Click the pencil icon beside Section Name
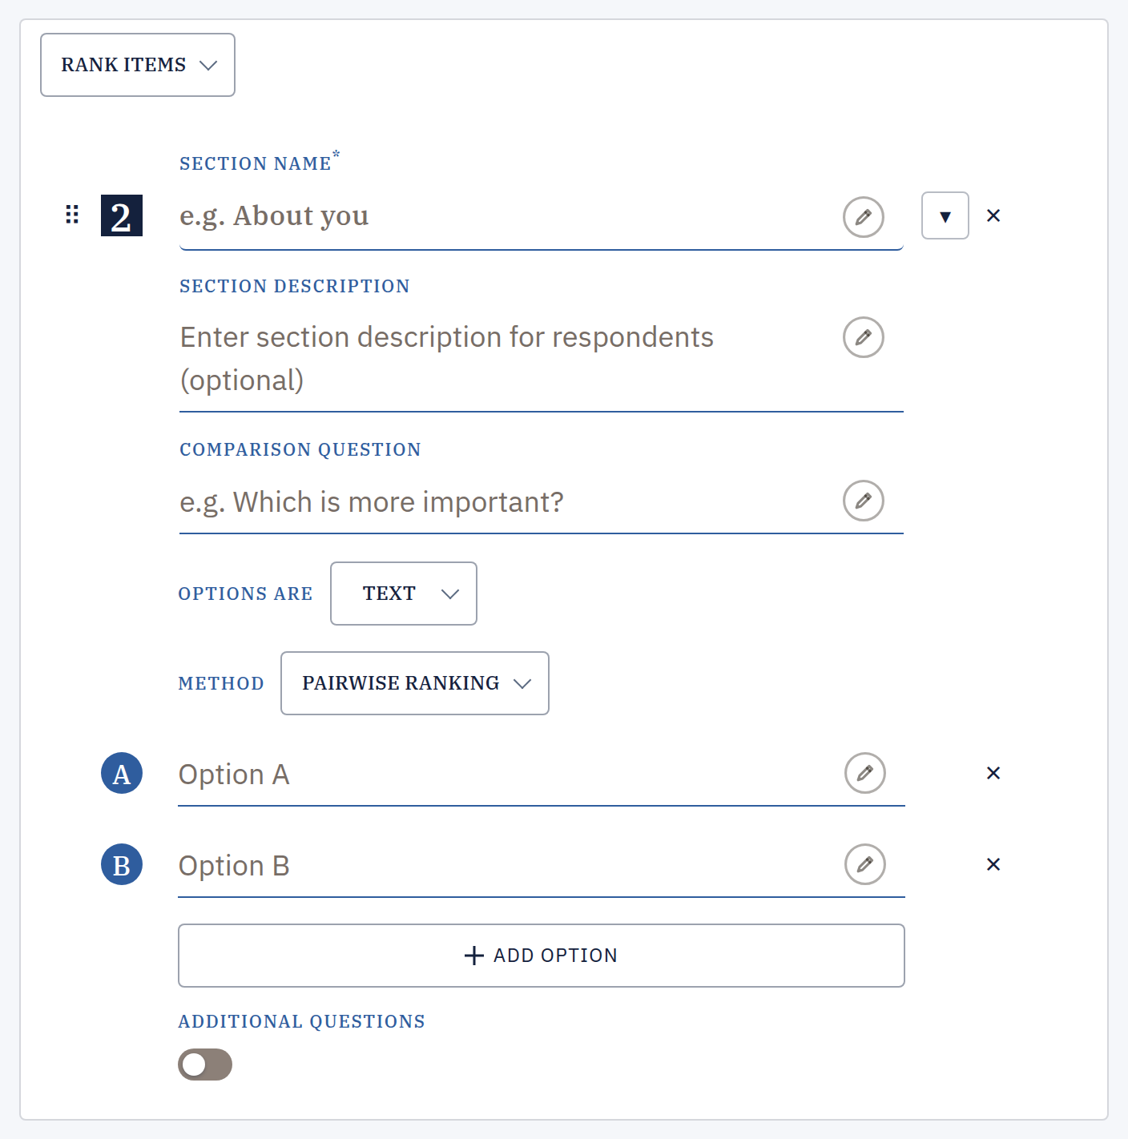1128x1139 pixels. (863, 217)
